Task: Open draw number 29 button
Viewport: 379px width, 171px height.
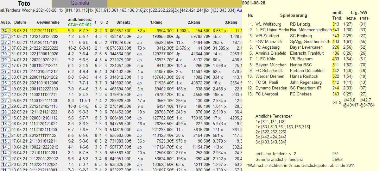Action: click(x=6, y=60)
